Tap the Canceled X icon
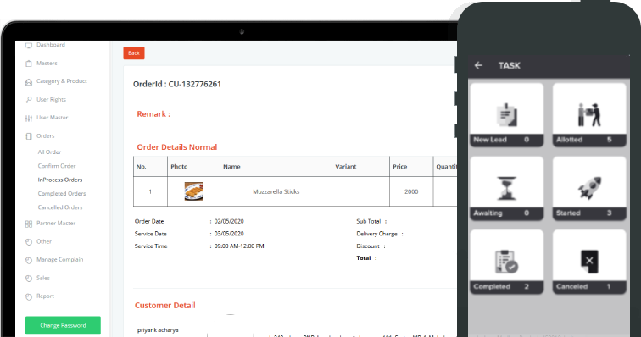The image size is (641, 337). click(x=589, y=262)
